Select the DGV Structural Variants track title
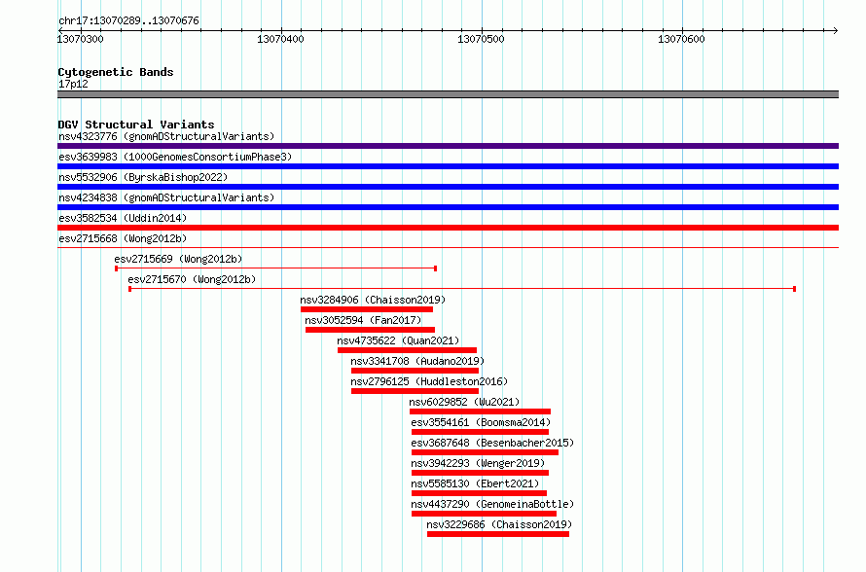 click(136, 125)
